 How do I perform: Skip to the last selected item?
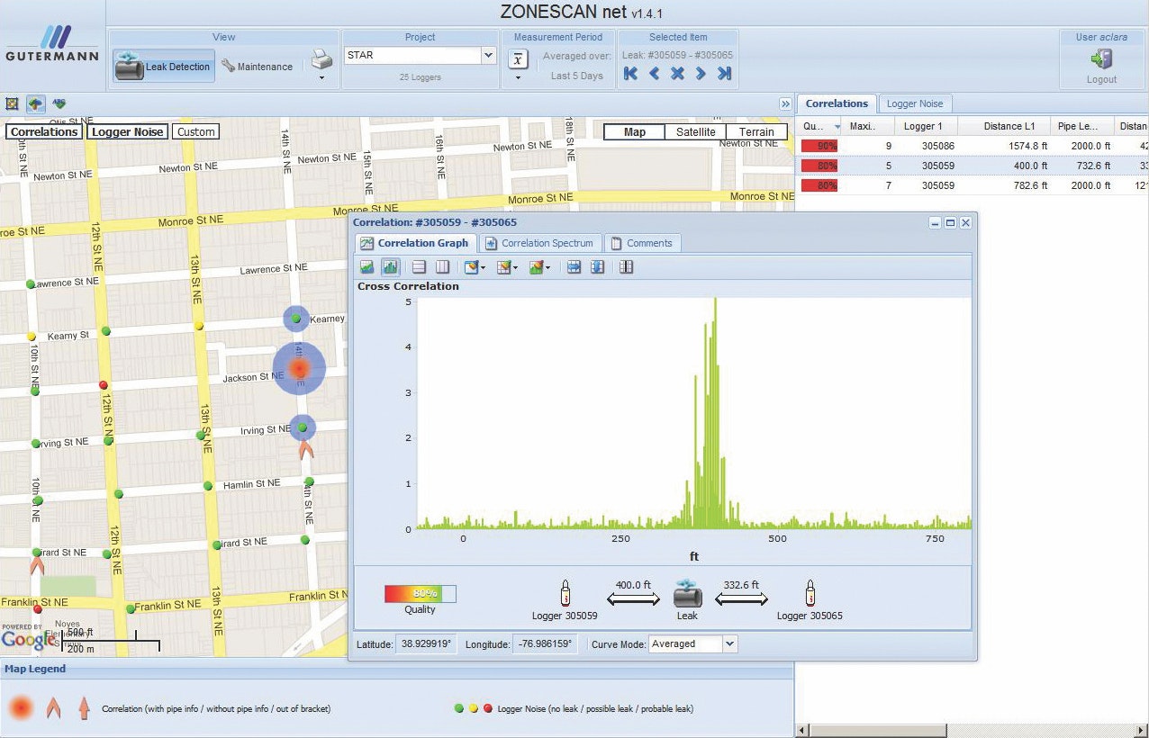tap(724, 74)
